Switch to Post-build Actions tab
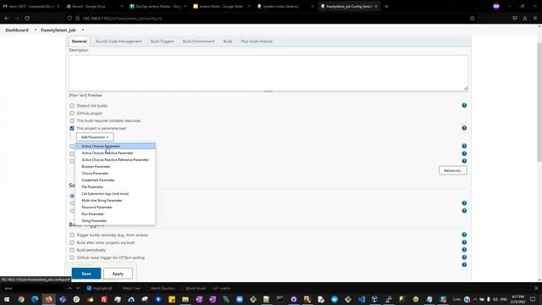The height and width of the screenshot is (305, 542). (257, 42)
